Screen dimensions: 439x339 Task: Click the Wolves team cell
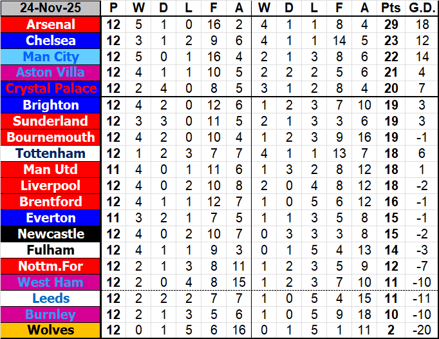point(51,331)
